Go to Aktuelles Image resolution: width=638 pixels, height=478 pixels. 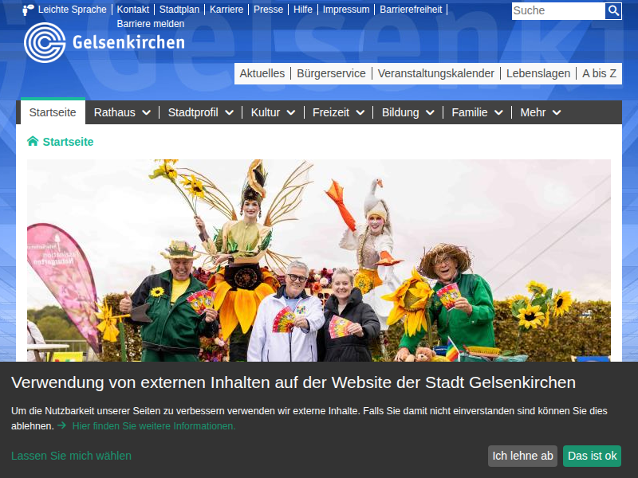(262, 73)
